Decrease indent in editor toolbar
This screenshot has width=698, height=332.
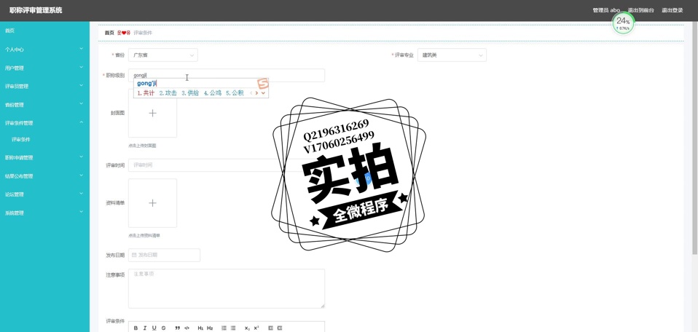(x=270, y=328)
